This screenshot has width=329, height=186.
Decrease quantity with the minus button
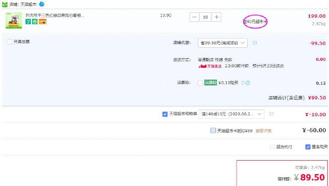194,17
